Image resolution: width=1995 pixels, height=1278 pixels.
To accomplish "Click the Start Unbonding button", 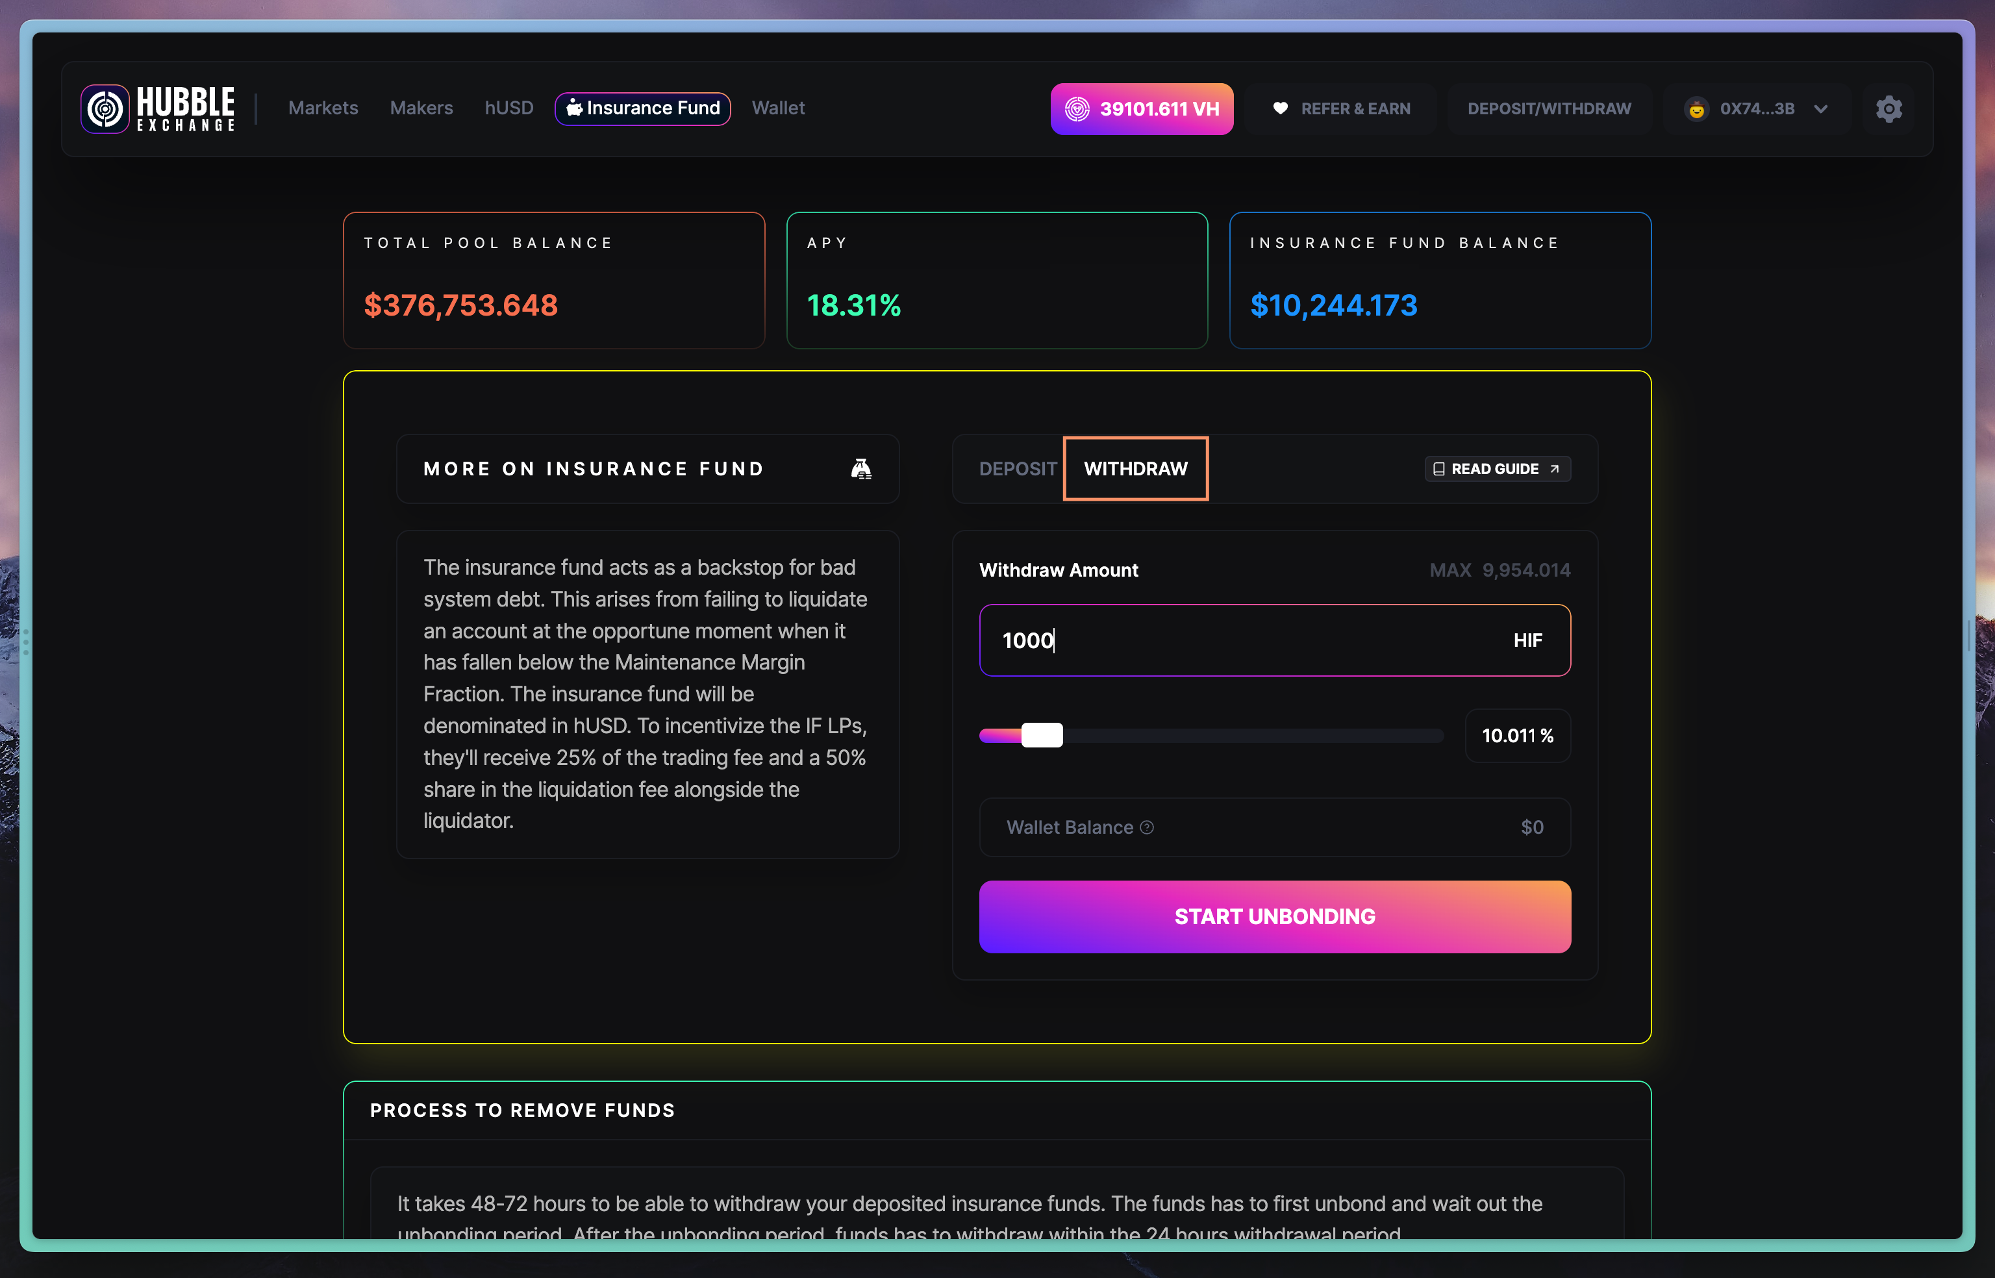I will click(x=1275, y=916).
